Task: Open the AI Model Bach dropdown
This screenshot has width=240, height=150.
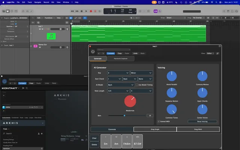Action: tap(121, 85)
